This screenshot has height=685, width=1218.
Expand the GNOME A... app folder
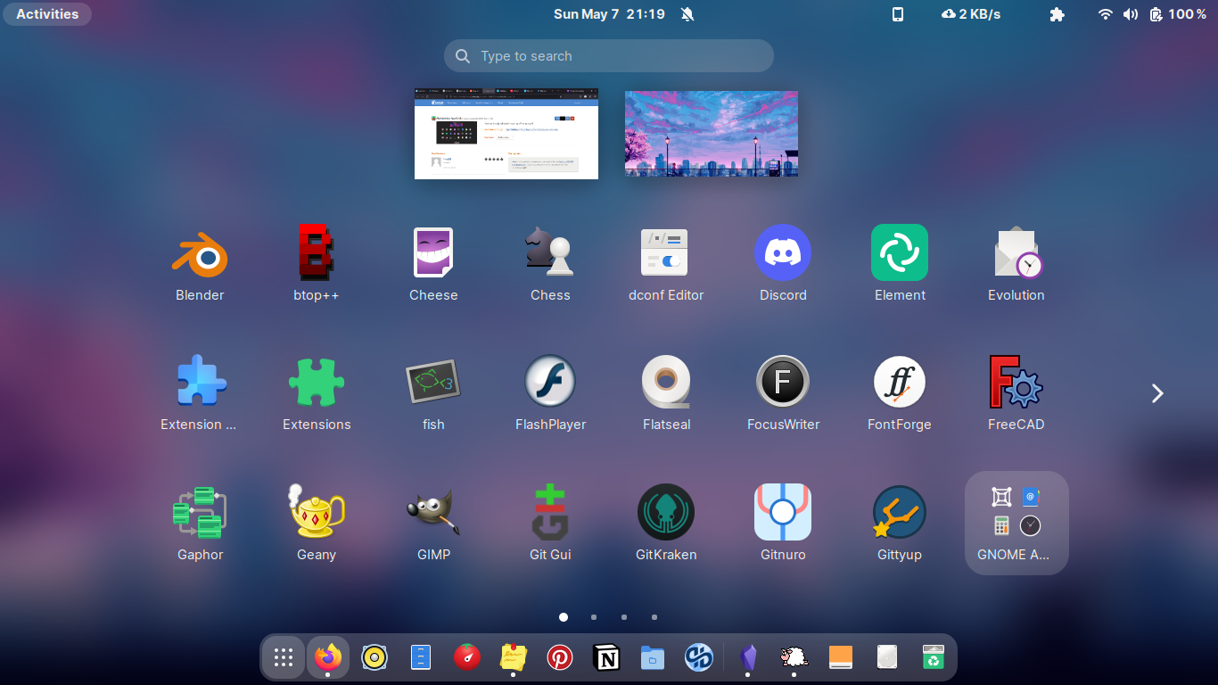coord(1016,524)
